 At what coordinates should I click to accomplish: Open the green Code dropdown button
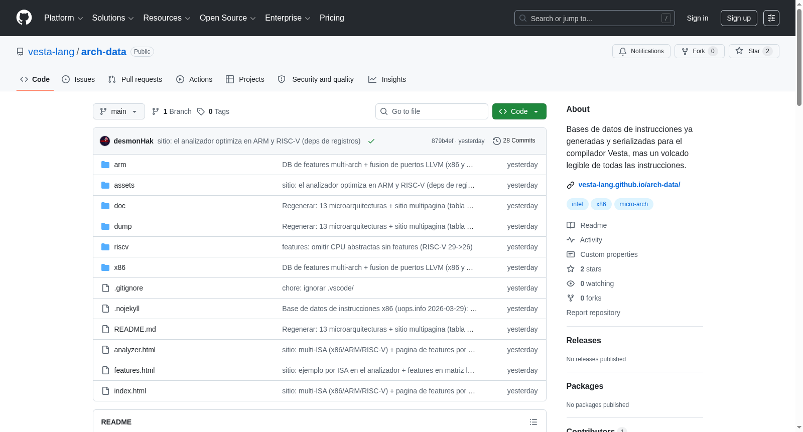(519, 111)
